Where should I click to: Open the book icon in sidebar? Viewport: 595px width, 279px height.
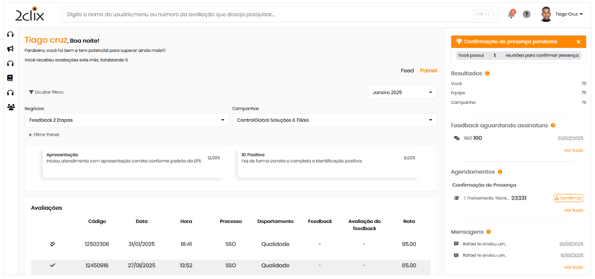click(10, 78)
